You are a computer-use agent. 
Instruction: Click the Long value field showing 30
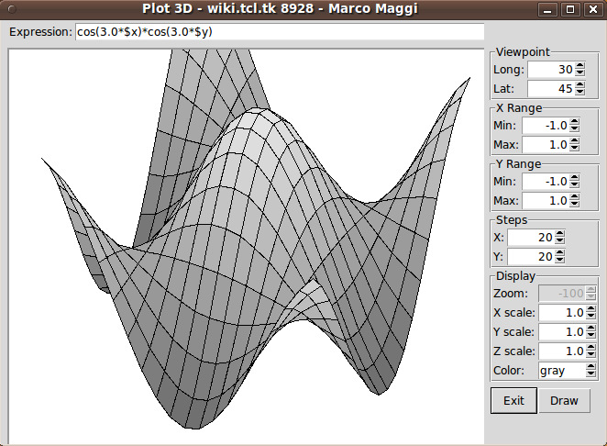coord(551,70)
